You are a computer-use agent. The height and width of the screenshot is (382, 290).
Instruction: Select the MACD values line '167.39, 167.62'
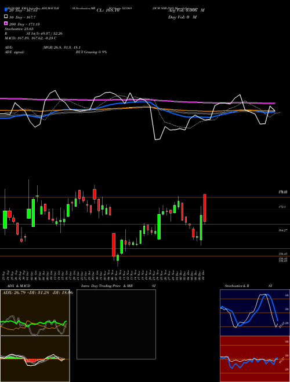click(30, 38)
